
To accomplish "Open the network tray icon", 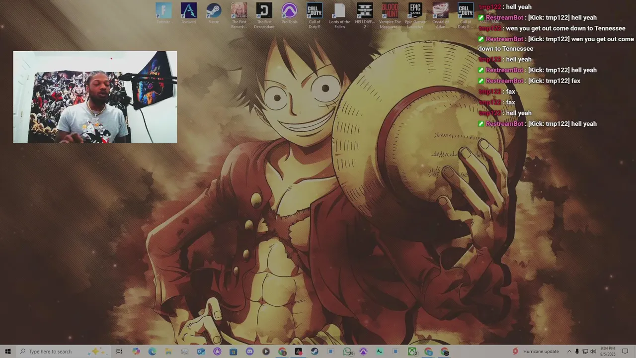I will pyautogui.click(x=585, y=352).
